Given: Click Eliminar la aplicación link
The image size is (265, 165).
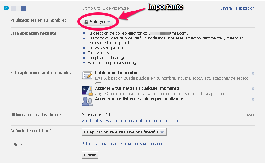Looking at the screenshot, I should pos(237,8).
